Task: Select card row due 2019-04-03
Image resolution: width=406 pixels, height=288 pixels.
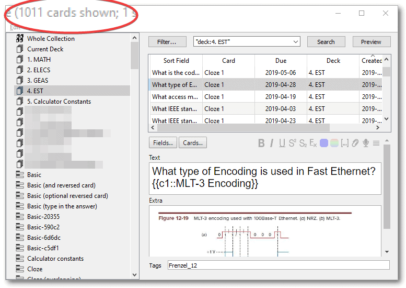Action: pyautogui.click(x=265, y=109)
